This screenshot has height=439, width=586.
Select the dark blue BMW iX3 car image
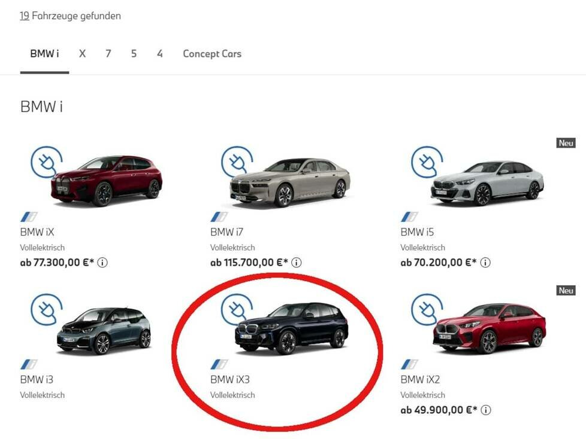pyautogui.click(x=292, y=328)
